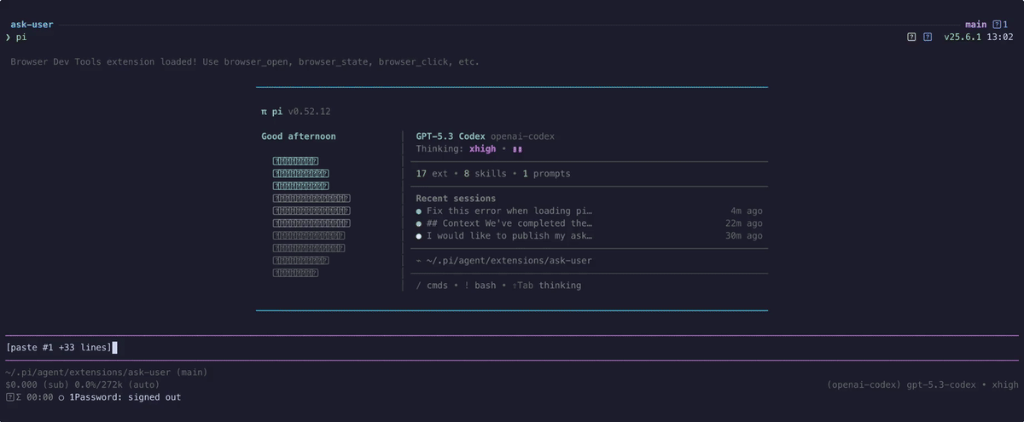The height and width of the screenshot is (422, 1024).
Task: Click the 'xhigh' thinking level value
Action: click(x=483, y=149)
